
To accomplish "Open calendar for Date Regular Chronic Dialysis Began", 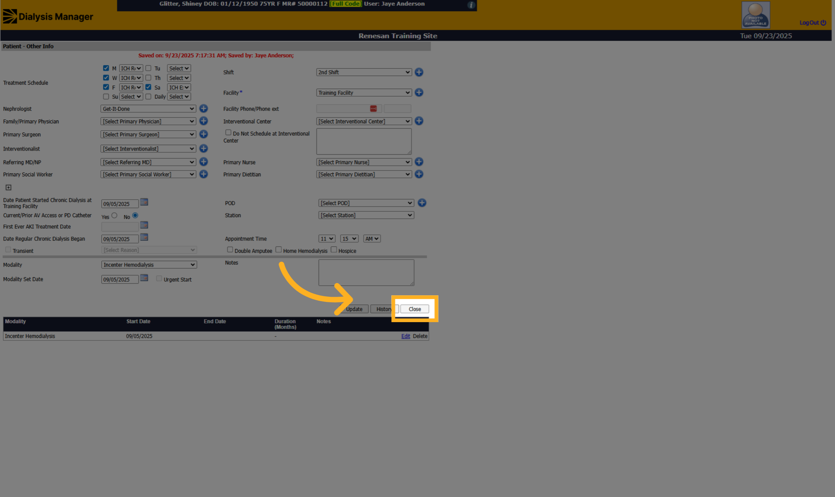I will pyautogui.click(x=144, y=237).
